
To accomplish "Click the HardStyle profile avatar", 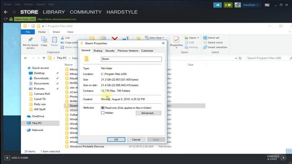I will point(238,5).
